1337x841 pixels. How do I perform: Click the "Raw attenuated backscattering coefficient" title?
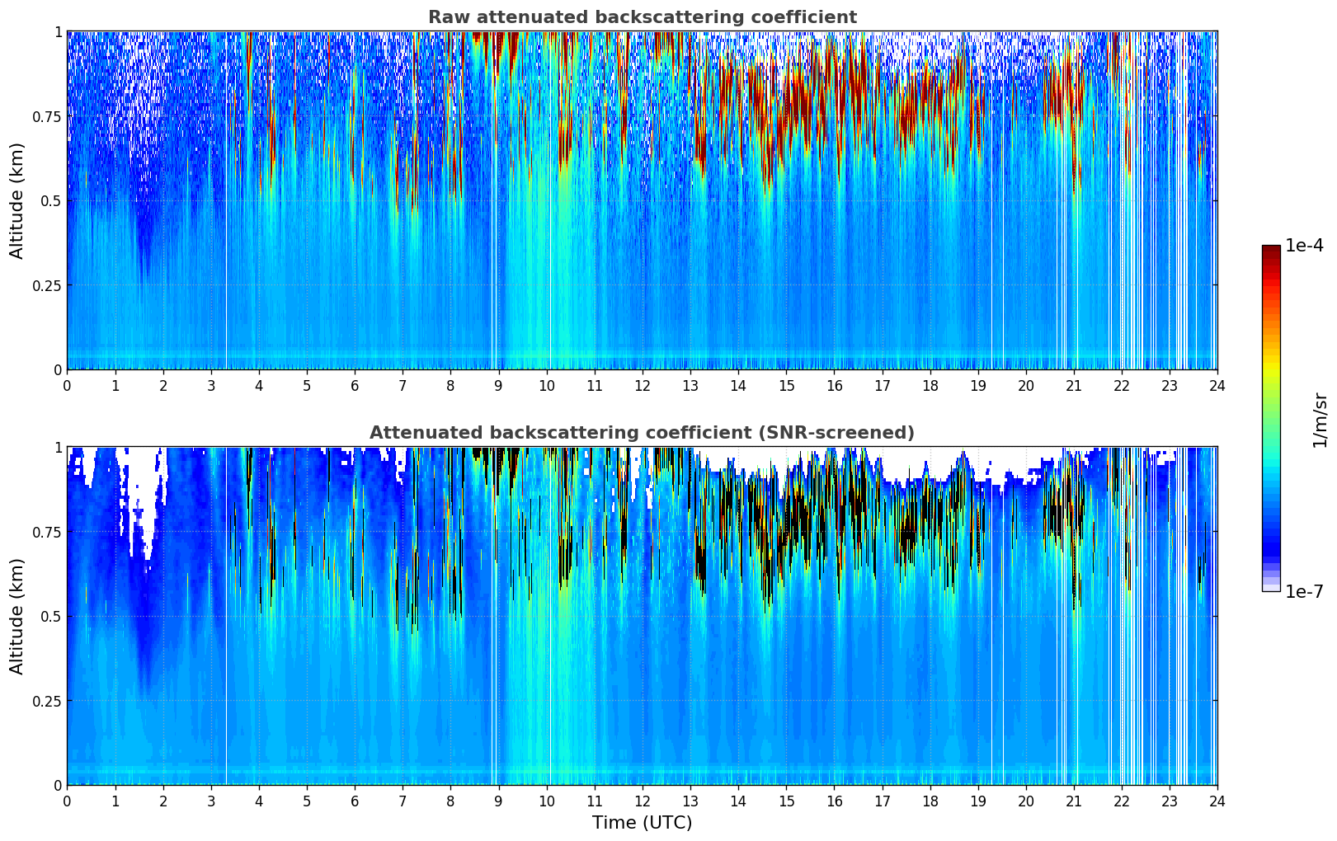click(x=642, y=17)
